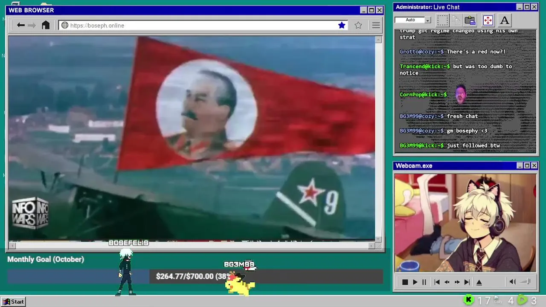Screen dimensions: 546x307
Task: Click the InfoWars logo in the video
Action: point(30,213)
